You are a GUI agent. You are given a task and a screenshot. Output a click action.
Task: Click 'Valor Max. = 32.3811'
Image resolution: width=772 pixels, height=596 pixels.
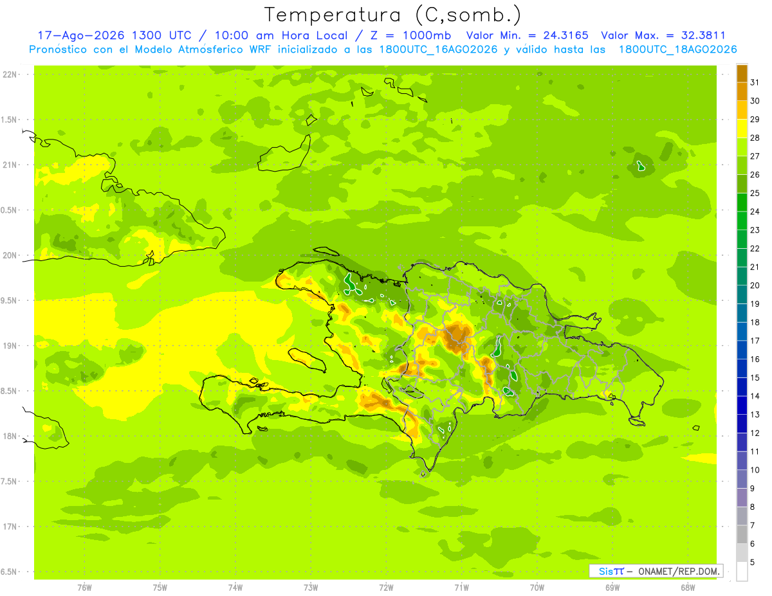click(664, 35)
